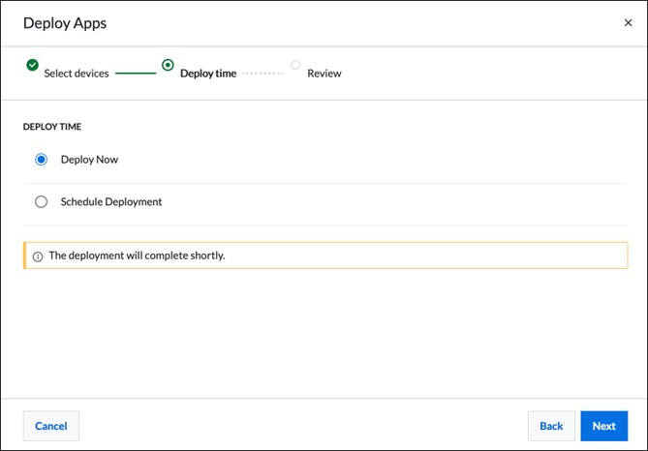The width and height of the screenshot is (648, 451).
Task: Proceed by clicking the Next button
Action: coord(603,426)
